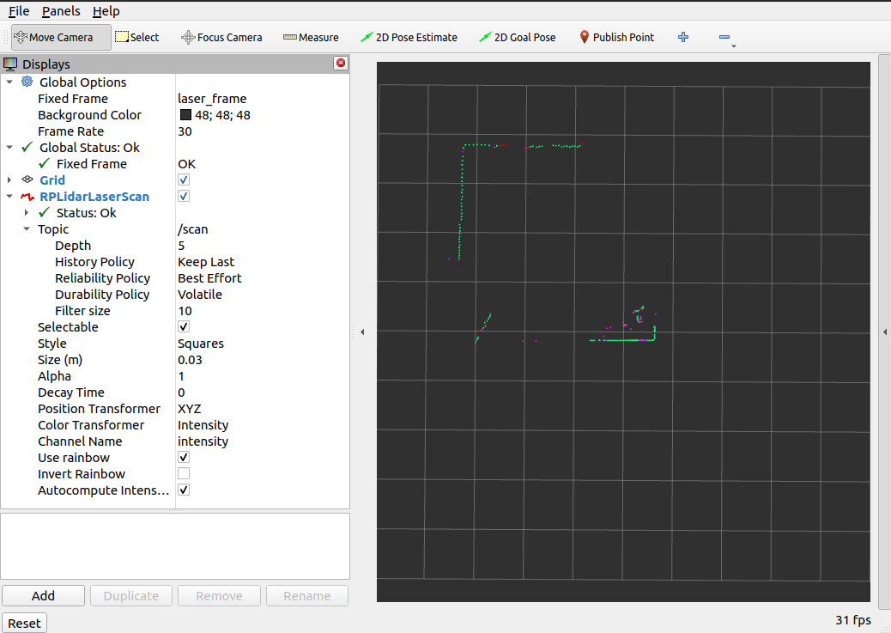The height and width of the screenshot is (633, 891).
Task: Click the Fixed Frame green checkmark
Action: tap(44, 164)
